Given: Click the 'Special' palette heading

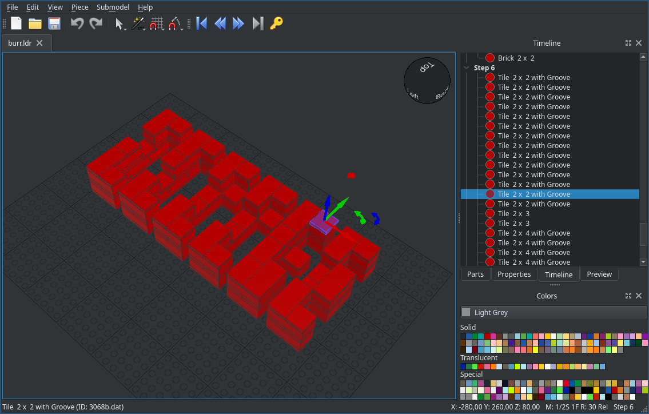Looking at the screenshot, I should tap(471, 374).
